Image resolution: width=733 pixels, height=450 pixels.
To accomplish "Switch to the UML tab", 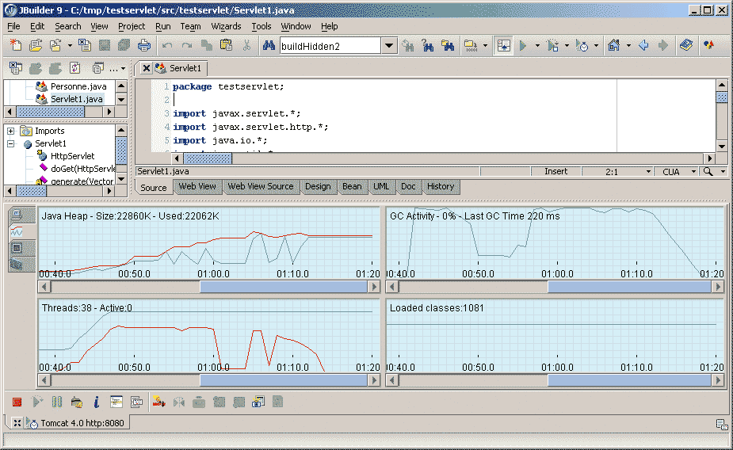I will click(x=381, y=187).
